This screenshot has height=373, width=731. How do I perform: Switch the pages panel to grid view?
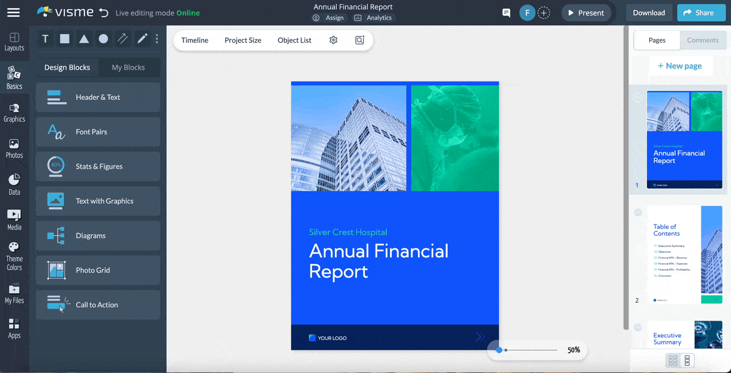pos(673,360)
